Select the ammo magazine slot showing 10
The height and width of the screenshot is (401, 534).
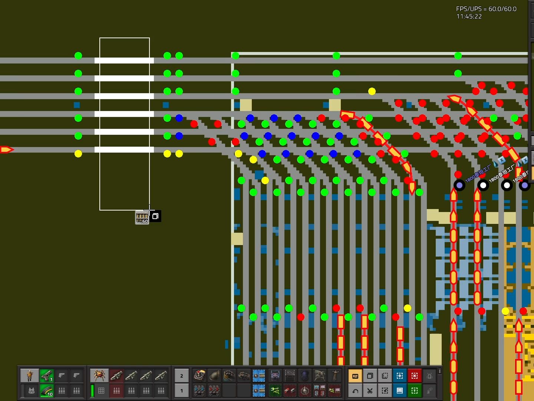47,391
